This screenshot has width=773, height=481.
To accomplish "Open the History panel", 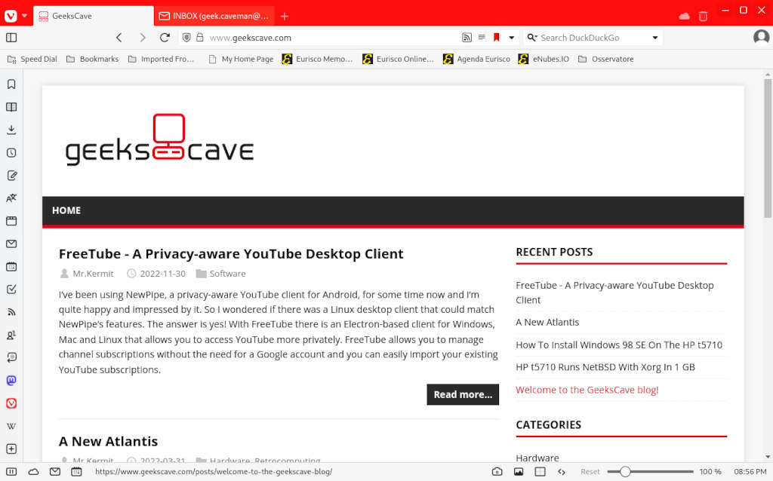I will 11,152.
